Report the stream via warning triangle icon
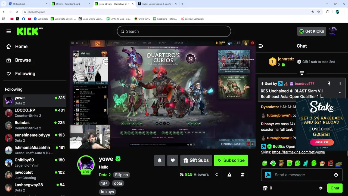The image size is (348, 196). click(x=229, y=174)
